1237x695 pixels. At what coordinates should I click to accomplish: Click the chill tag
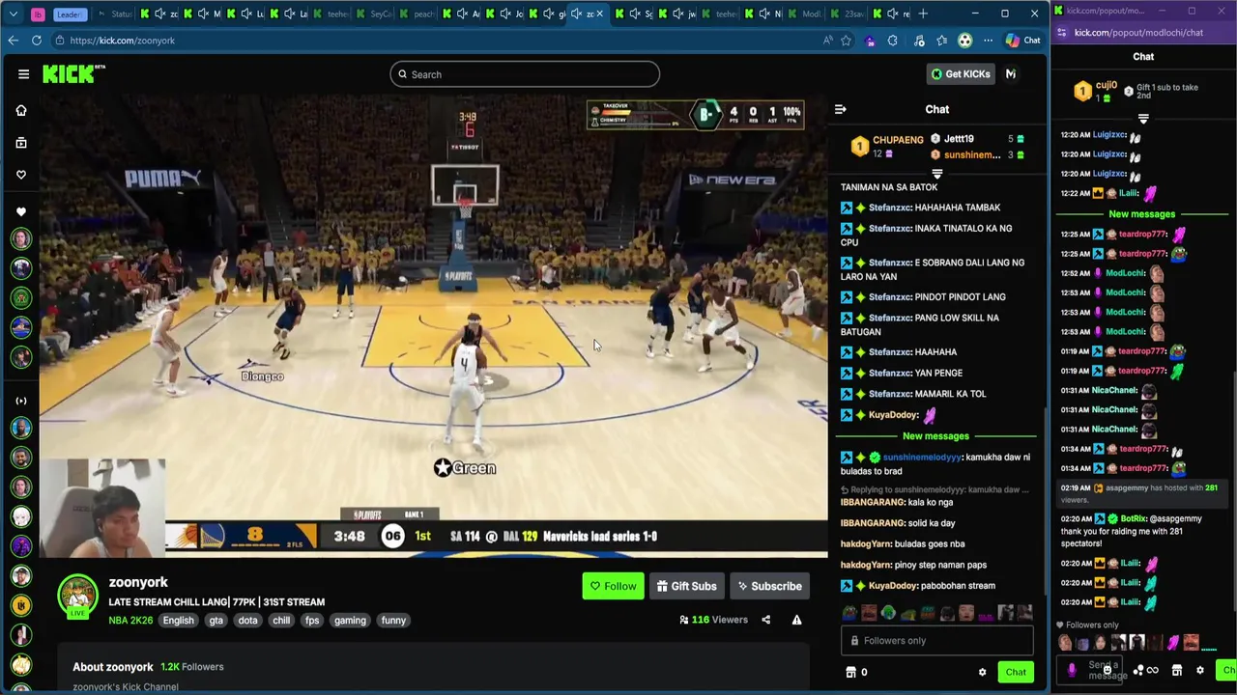[x=281, y=621]
